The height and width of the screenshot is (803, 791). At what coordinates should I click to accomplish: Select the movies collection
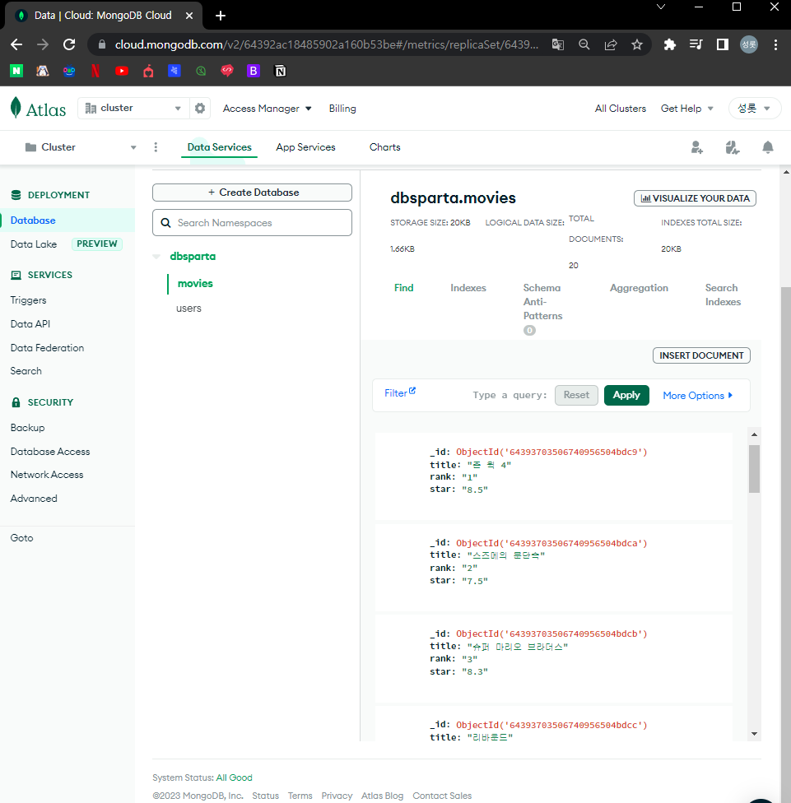pyautogui.click(x=195, y=284)
